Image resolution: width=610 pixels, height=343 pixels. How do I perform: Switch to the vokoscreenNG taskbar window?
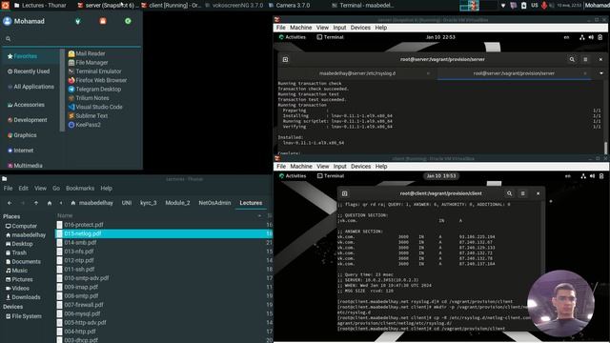pos(234,6)
